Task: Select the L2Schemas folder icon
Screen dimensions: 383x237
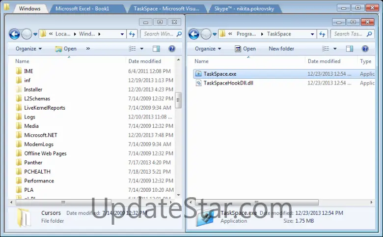Action: coord(19,98)
